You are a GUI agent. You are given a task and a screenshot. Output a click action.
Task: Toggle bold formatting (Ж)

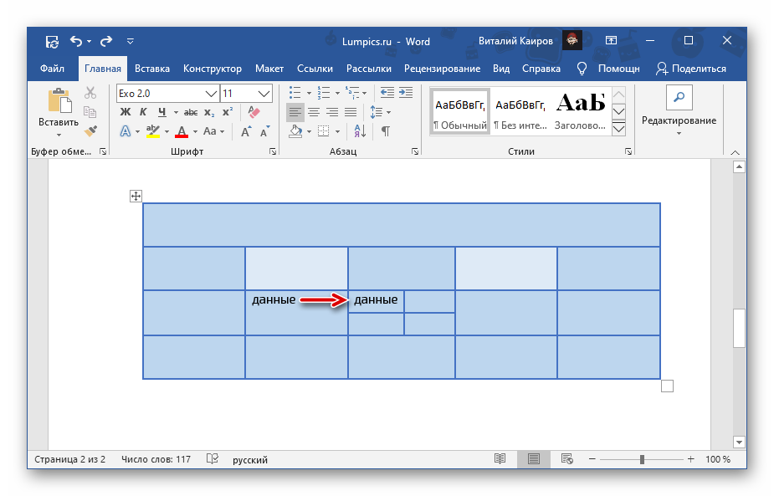pyautogui.click(x=126, y=112)
